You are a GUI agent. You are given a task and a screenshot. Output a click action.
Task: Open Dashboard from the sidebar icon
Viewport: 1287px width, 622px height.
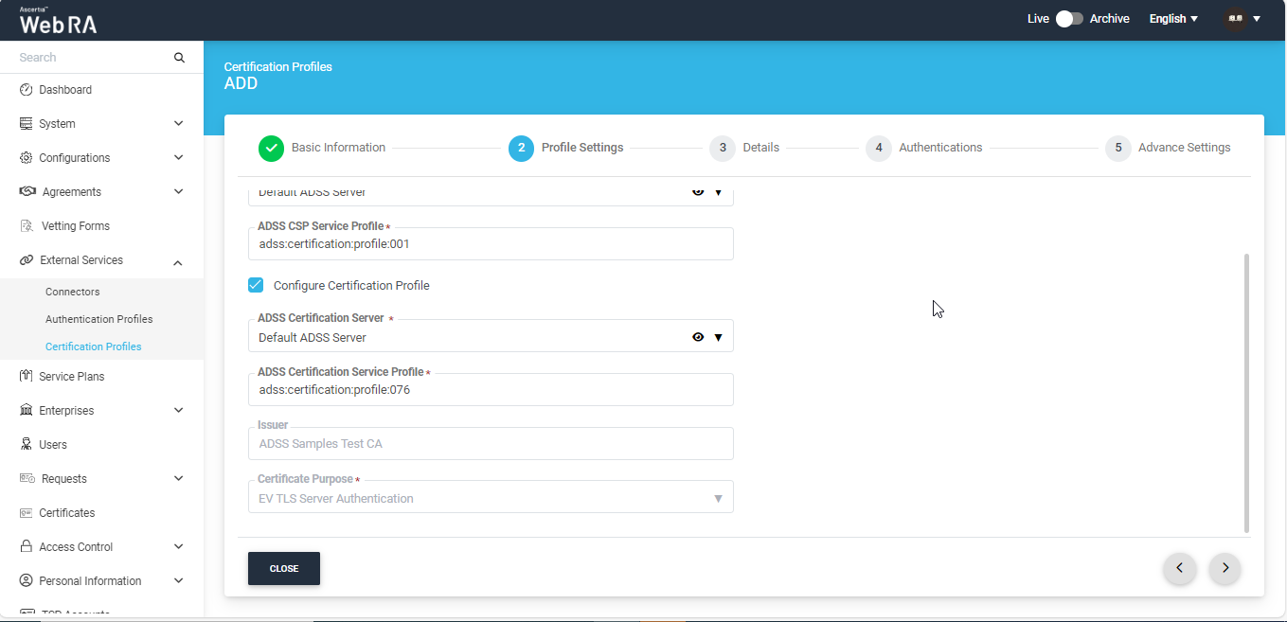click(x=27, y=90)
